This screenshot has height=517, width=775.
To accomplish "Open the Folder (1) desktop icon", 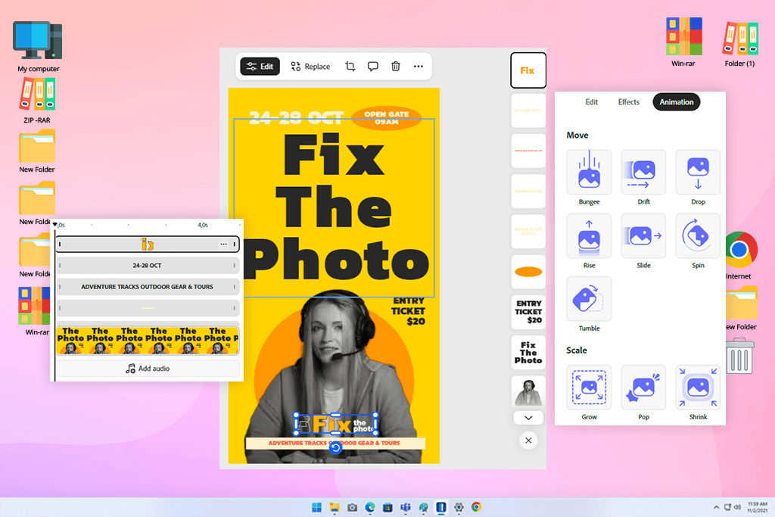I will pos(739,44).
